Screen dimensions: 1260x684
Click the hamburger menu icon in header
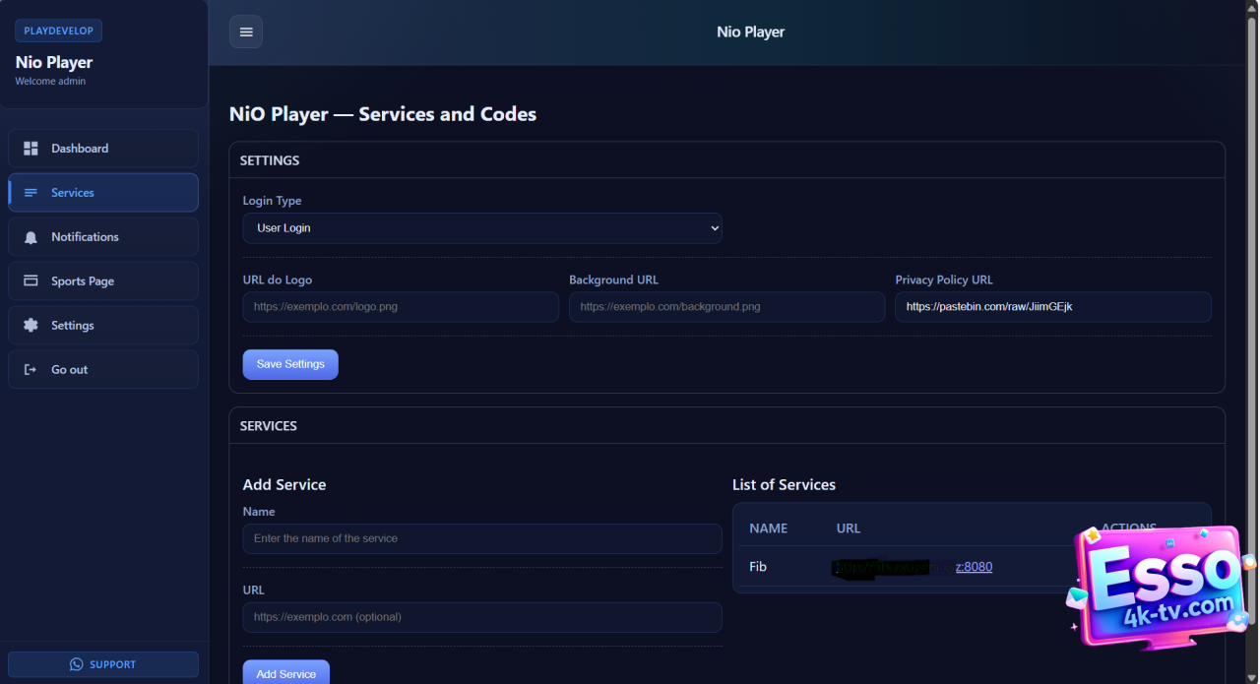point(246,31)
